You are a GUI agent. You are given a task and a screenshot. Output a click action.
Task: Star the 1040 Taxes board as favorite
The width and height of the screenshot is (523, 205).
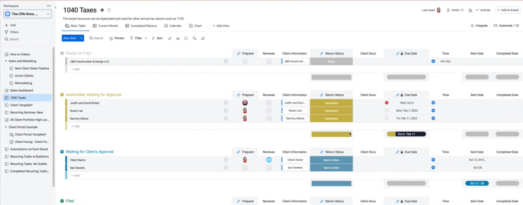coord(109,10)
